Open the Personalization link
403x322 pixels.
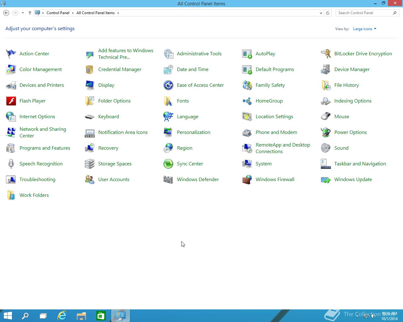coord(194,132)
